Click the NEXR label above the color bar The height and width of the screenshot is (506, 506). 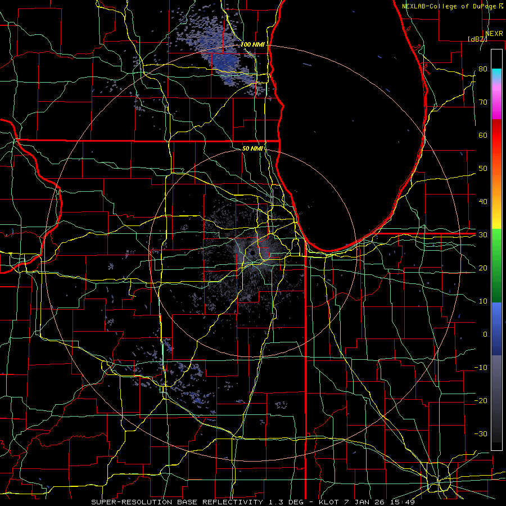point(494,34)
